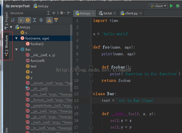Toggle the Show Inherited members button

coord(21,20)
